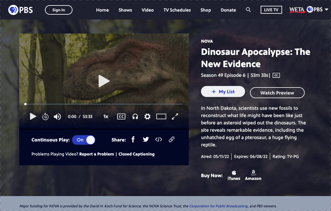
Task: Open the search magnifier icon
Action: click(x=248, y=10)
